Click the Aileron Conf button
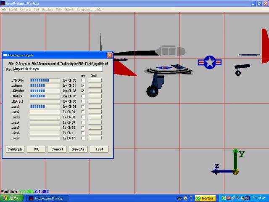Image resolution: width=269 pixels, height=202 pixels. click(x=95, y=85)
